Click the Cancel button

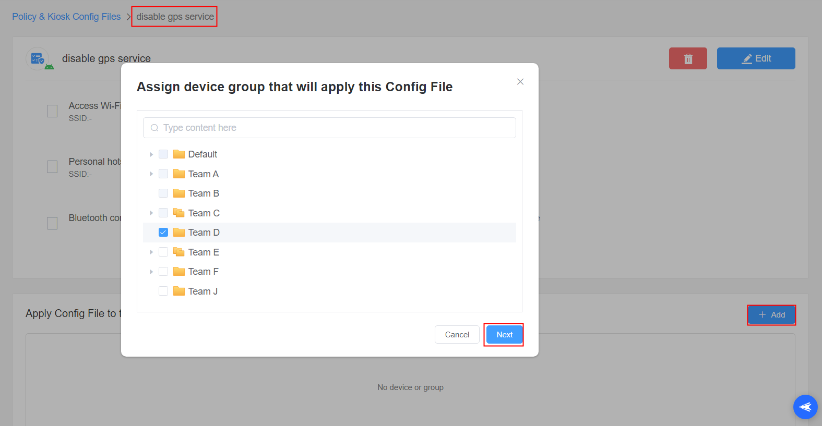pyautogui.click(x=457, y=335)
